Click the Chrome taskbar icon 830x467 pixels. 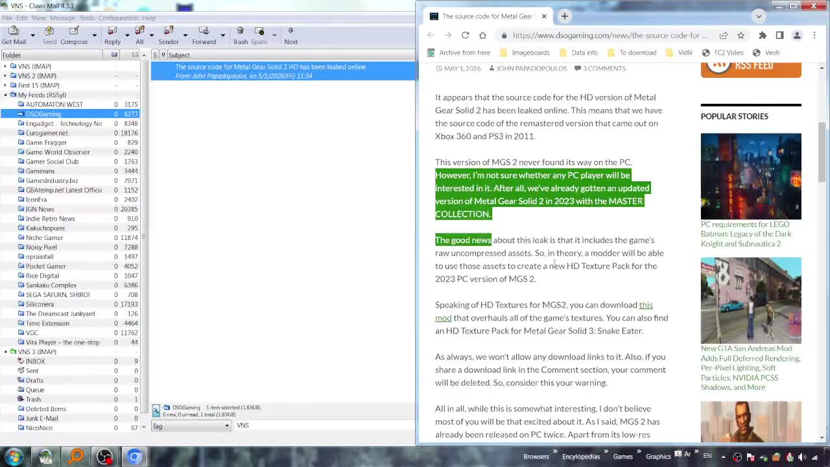(x=134, y=457)
